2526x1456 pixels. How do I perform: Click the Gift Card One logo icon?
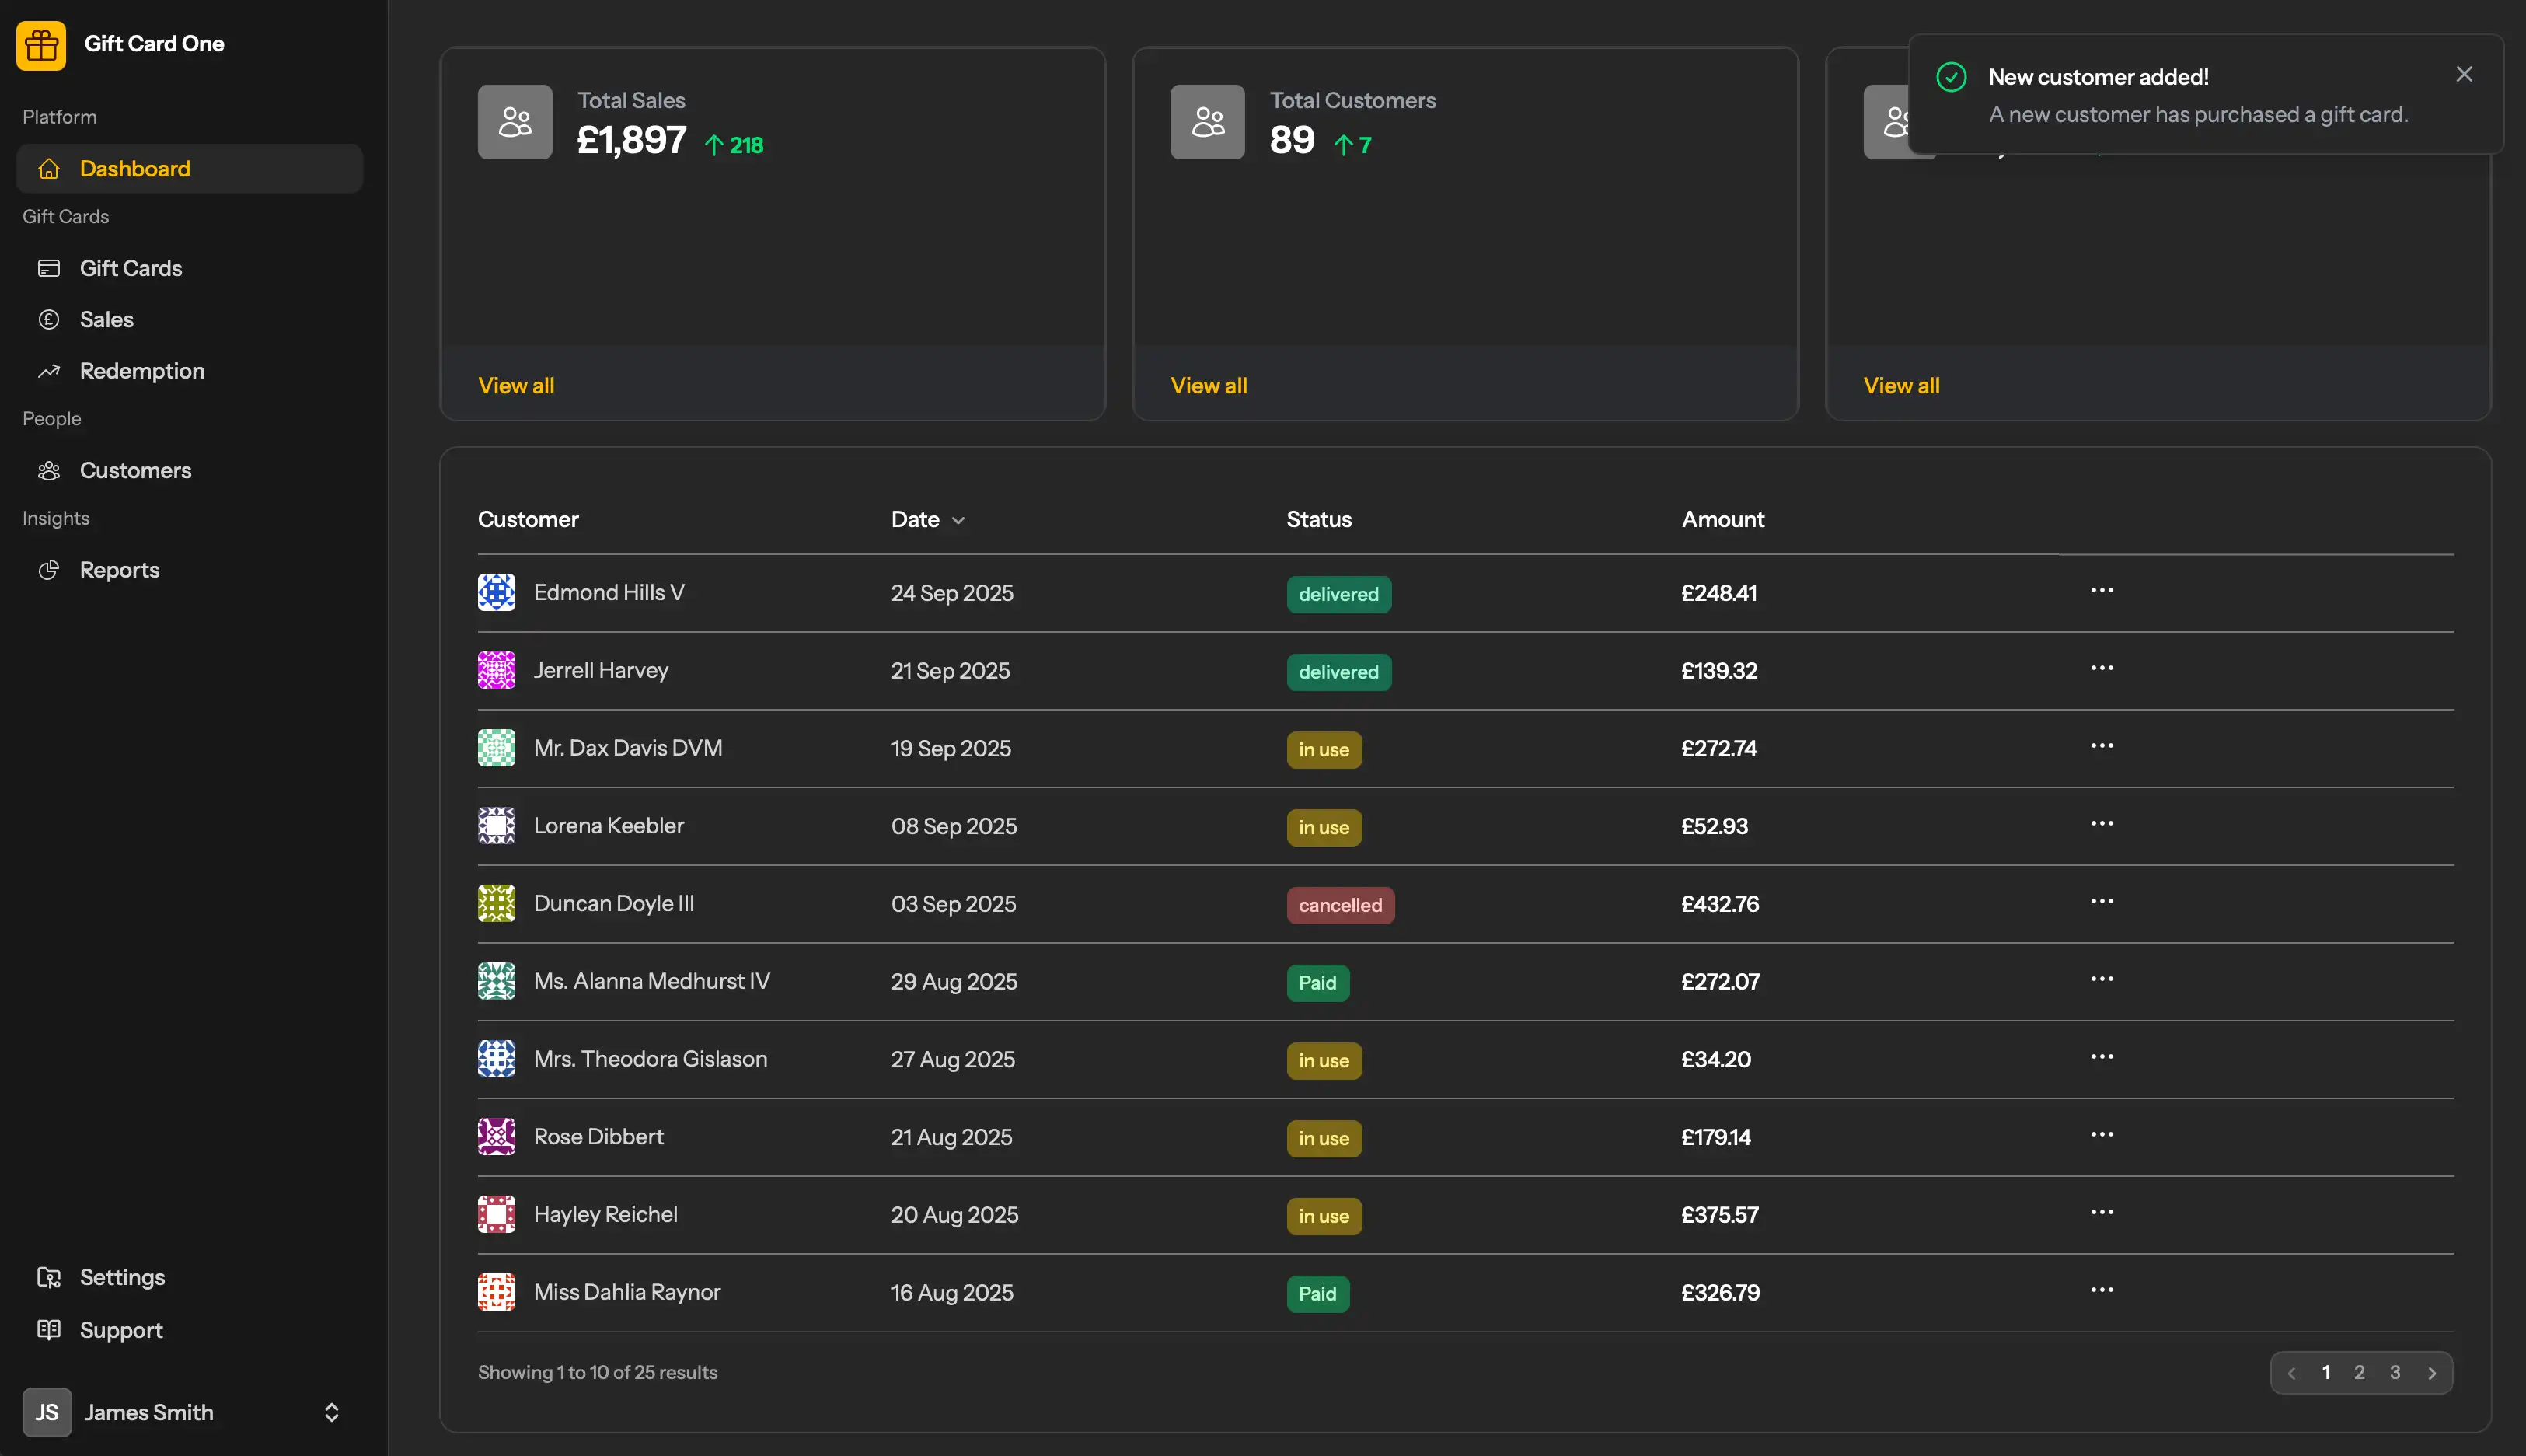click(41, 45)
